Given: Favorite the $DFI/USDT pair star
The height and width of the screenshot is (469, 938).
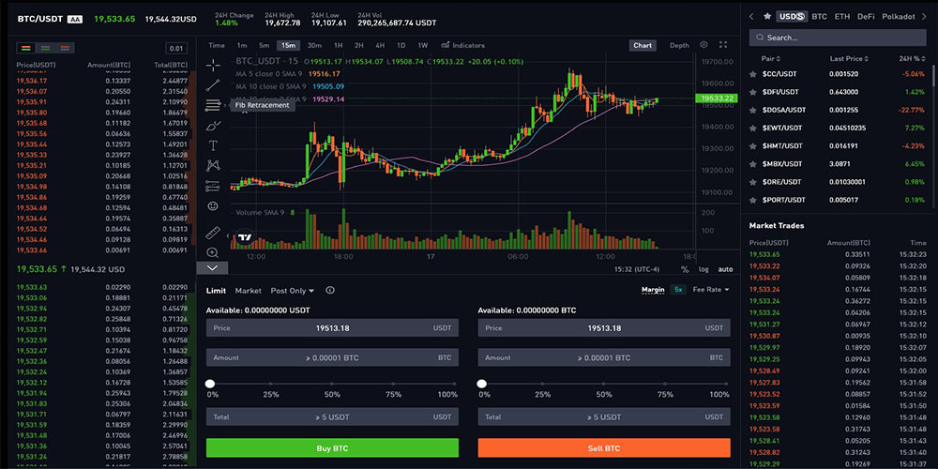Looking at the screenshot, I should coord(753,92).
